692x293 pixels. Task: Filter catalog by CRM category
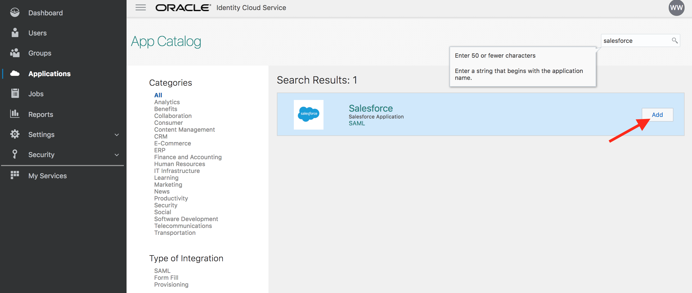point(160,136)
